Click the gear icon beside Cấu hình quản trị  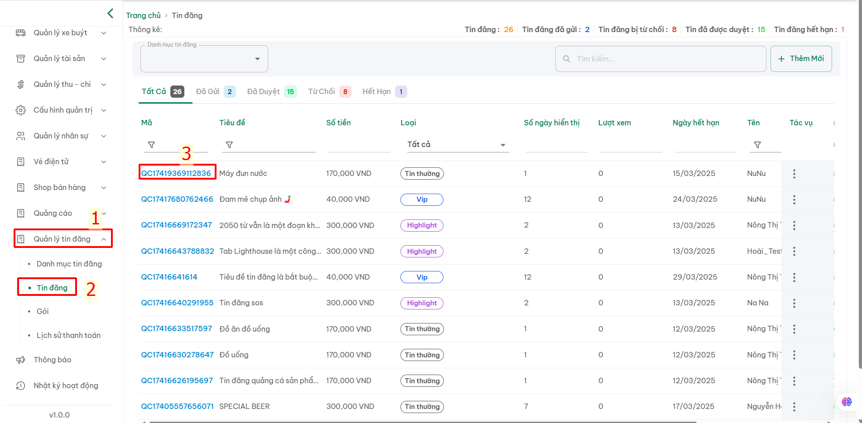pos(21,110)
